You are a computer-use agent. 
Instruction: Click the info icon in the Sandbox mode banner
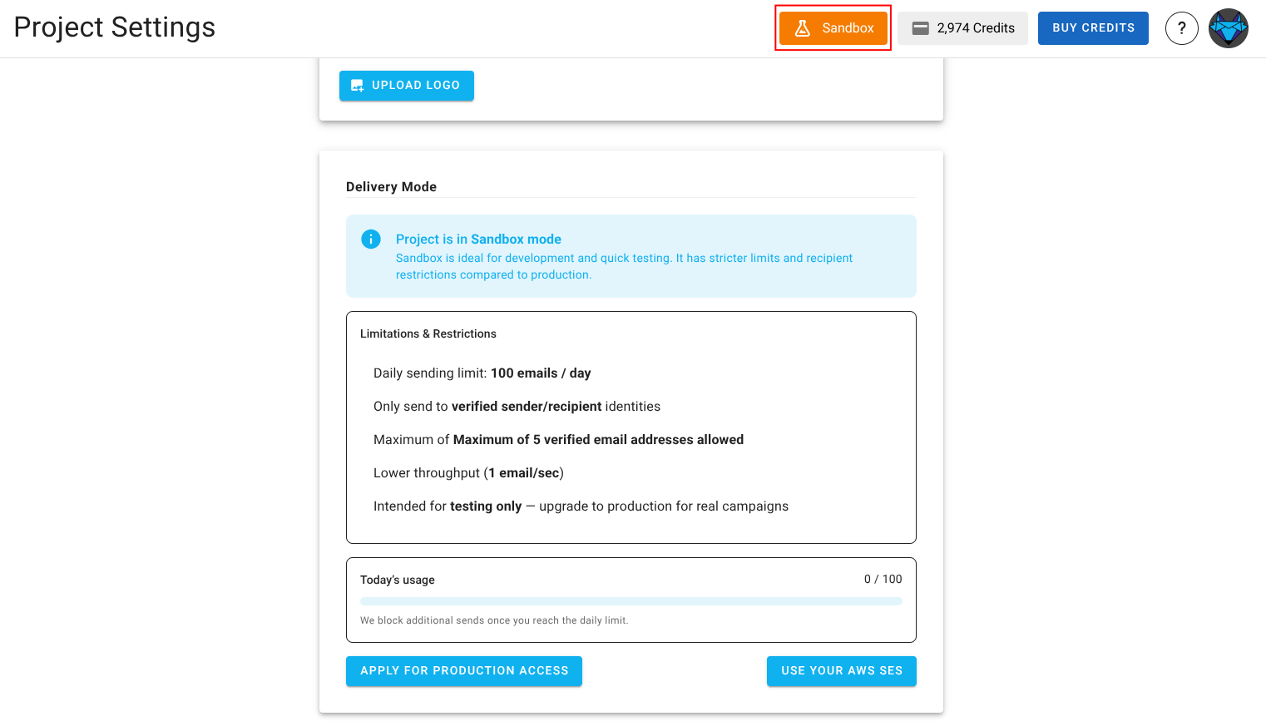371,239
